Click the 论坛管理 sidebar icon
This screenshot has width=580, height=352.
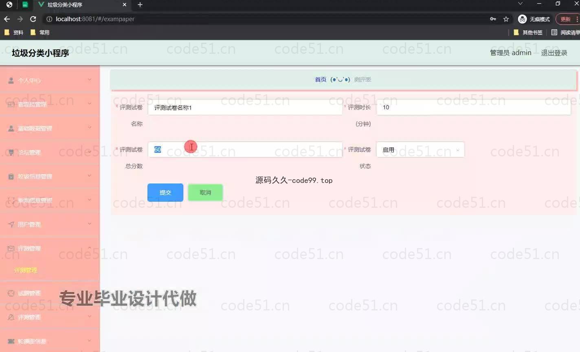point(11,153)
